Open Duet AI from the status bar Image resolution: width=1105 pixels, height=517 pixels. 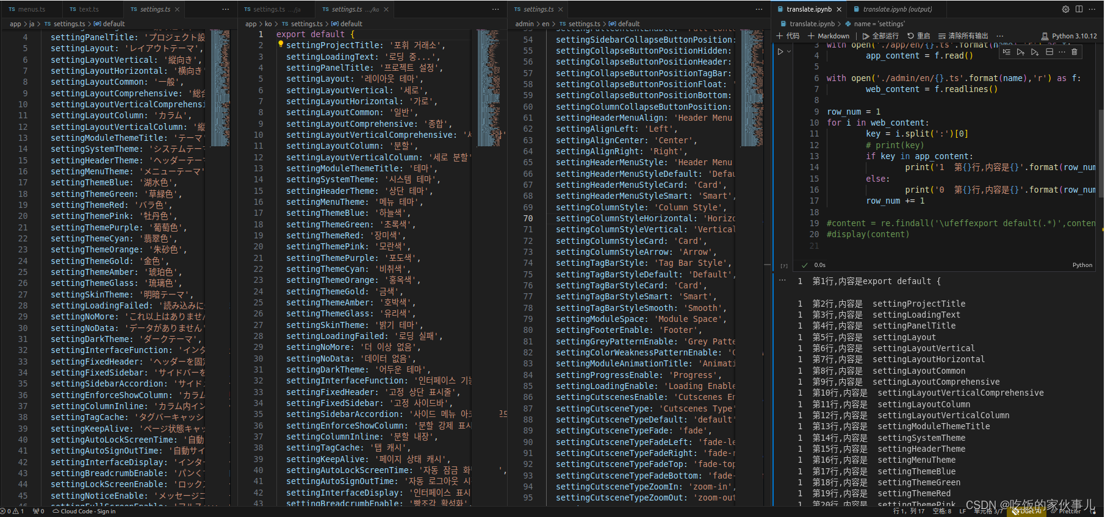click(1027, 512)
